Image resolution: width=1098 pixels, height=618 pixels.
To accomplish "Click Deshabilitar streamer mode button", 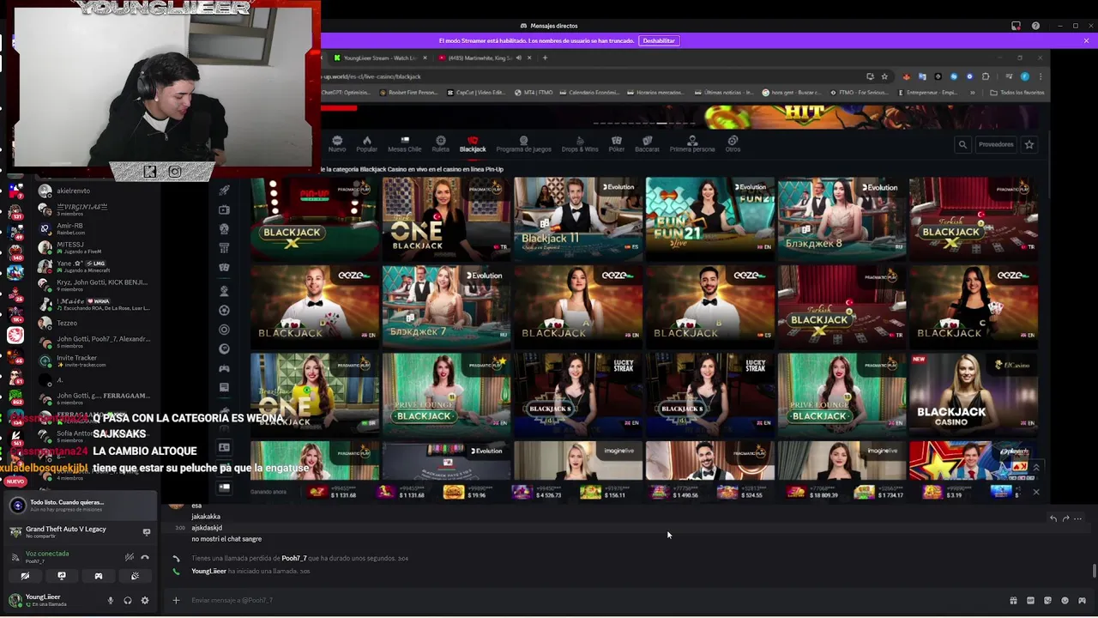I will pyautogui.click(x=659, y=40).
